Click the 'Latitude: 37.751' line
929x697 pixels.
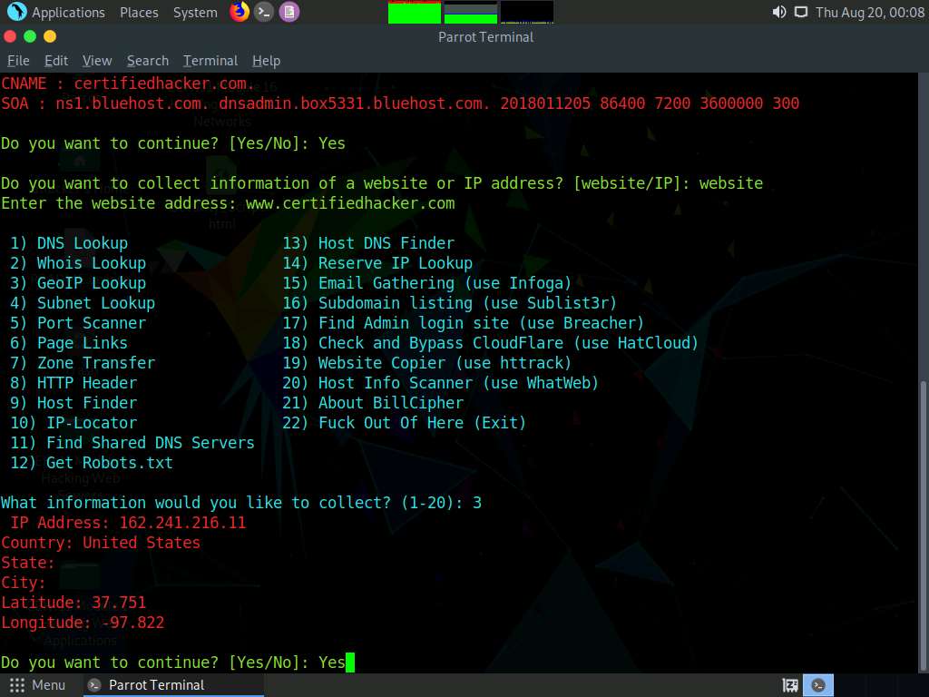pos(73,603)
